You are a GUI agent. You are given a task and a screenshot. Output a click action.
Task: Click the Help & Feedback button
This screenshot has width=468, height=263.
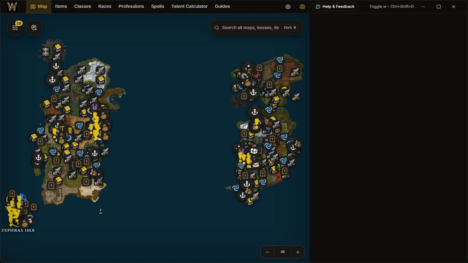tap(335, 7)
